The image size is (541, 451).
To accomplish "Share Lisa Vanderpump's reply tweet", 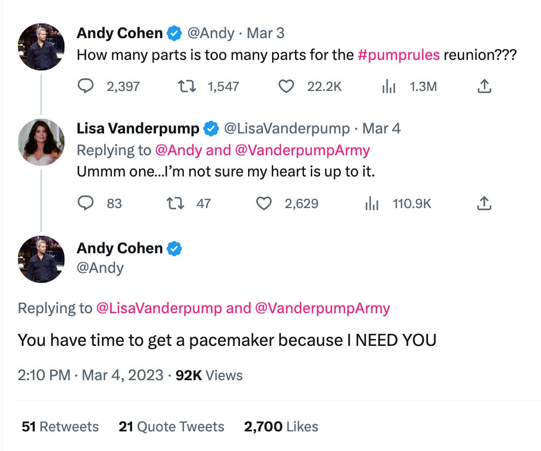I will [484, 204].
